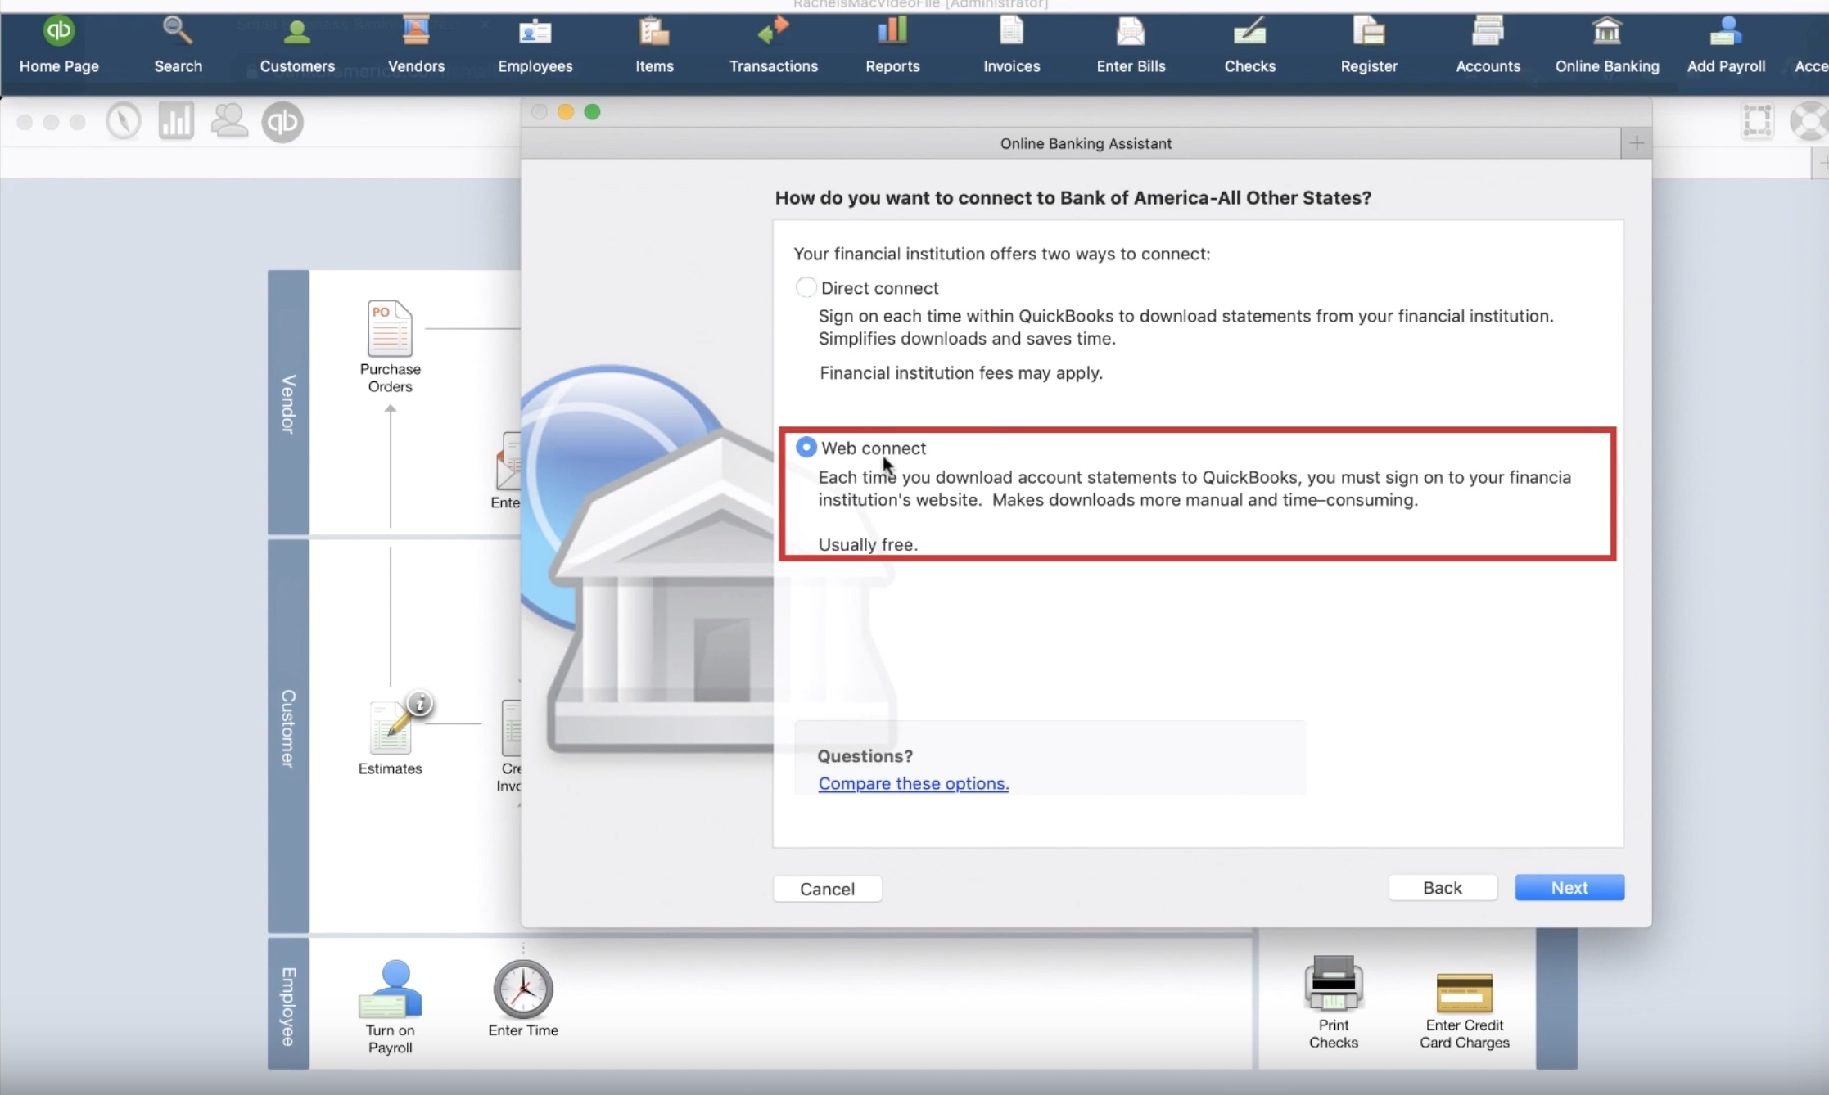
Task: Open Invoices from the toolbar
Action: pyautogui.click(x=1011, y=46)
